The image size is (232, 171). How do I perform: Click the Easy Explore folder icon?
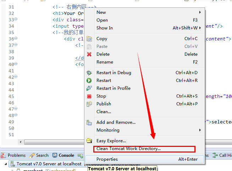click(x=89, y=141)
